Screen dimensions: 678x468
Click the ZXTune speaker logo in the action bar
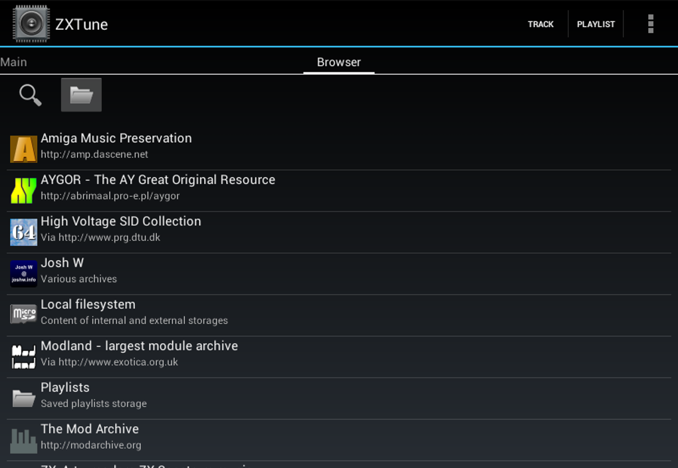tap(31, 23)
